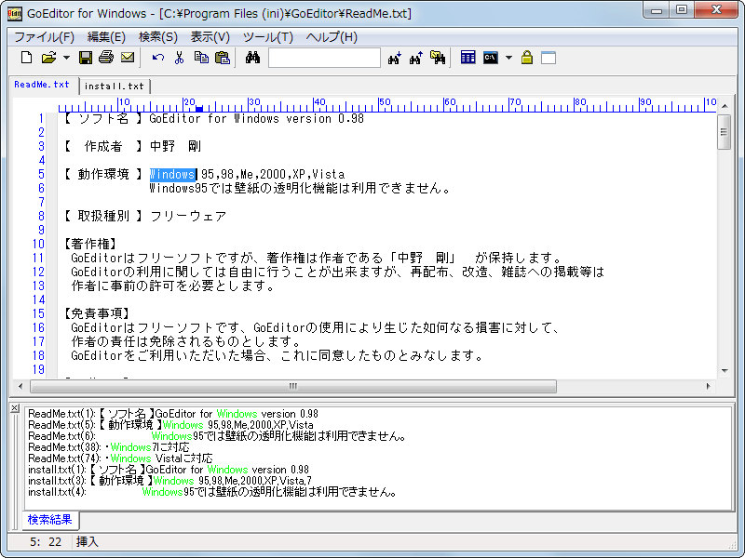Image resolution: width=745 pixels, height=558 pixels.
Task: Switch to the ReadMe.txt tab
Action: pyautogui.click(x=42, y=85)
